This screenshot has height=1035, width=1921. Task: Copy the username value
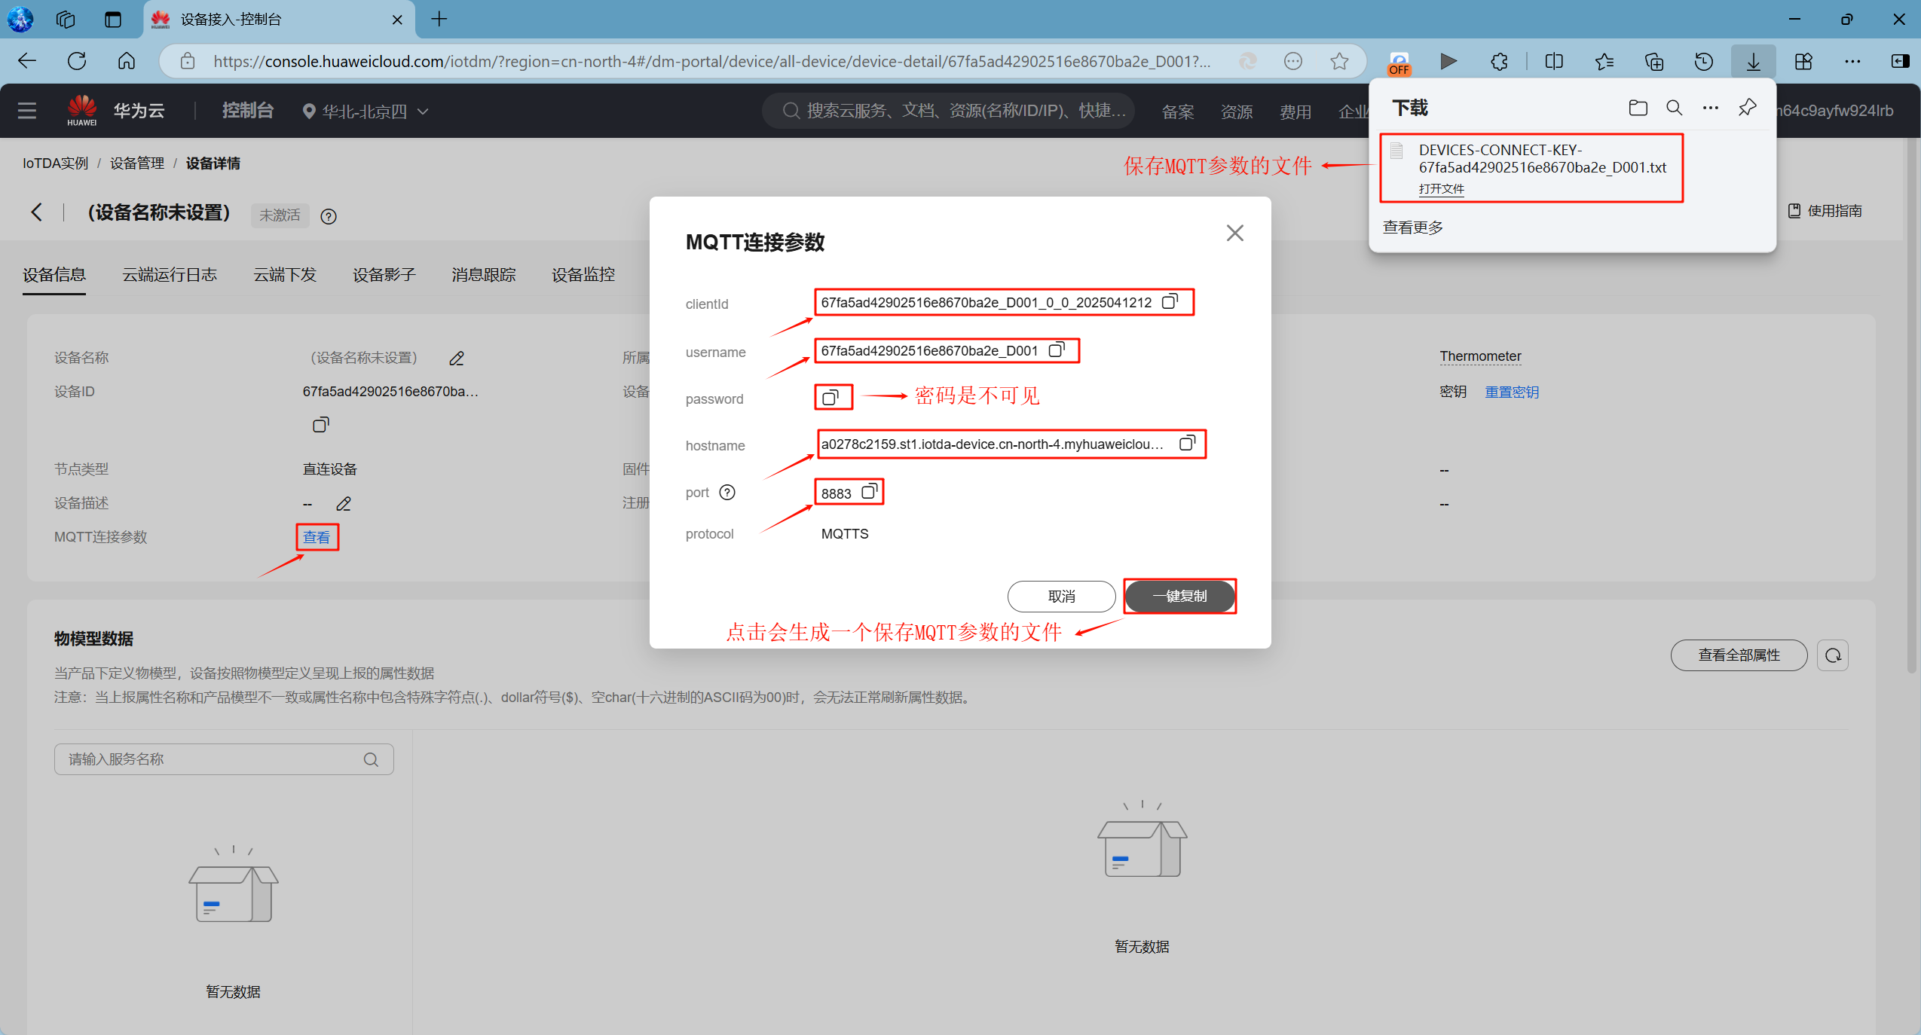pyautogui.click(x=1057, y=350)
